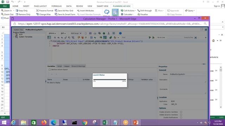The width and height of the screenshot is (225, 126).
Task: Click the Windows Start button
Action: coord(4,122)
